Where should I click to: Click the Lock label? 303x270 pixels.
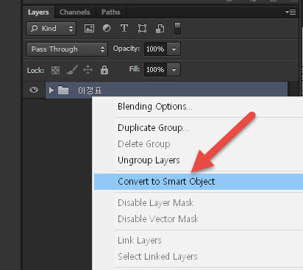tap(35, 71)
